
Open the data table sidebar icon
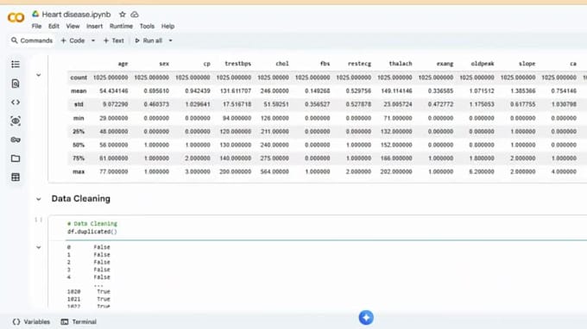point(16,177)
